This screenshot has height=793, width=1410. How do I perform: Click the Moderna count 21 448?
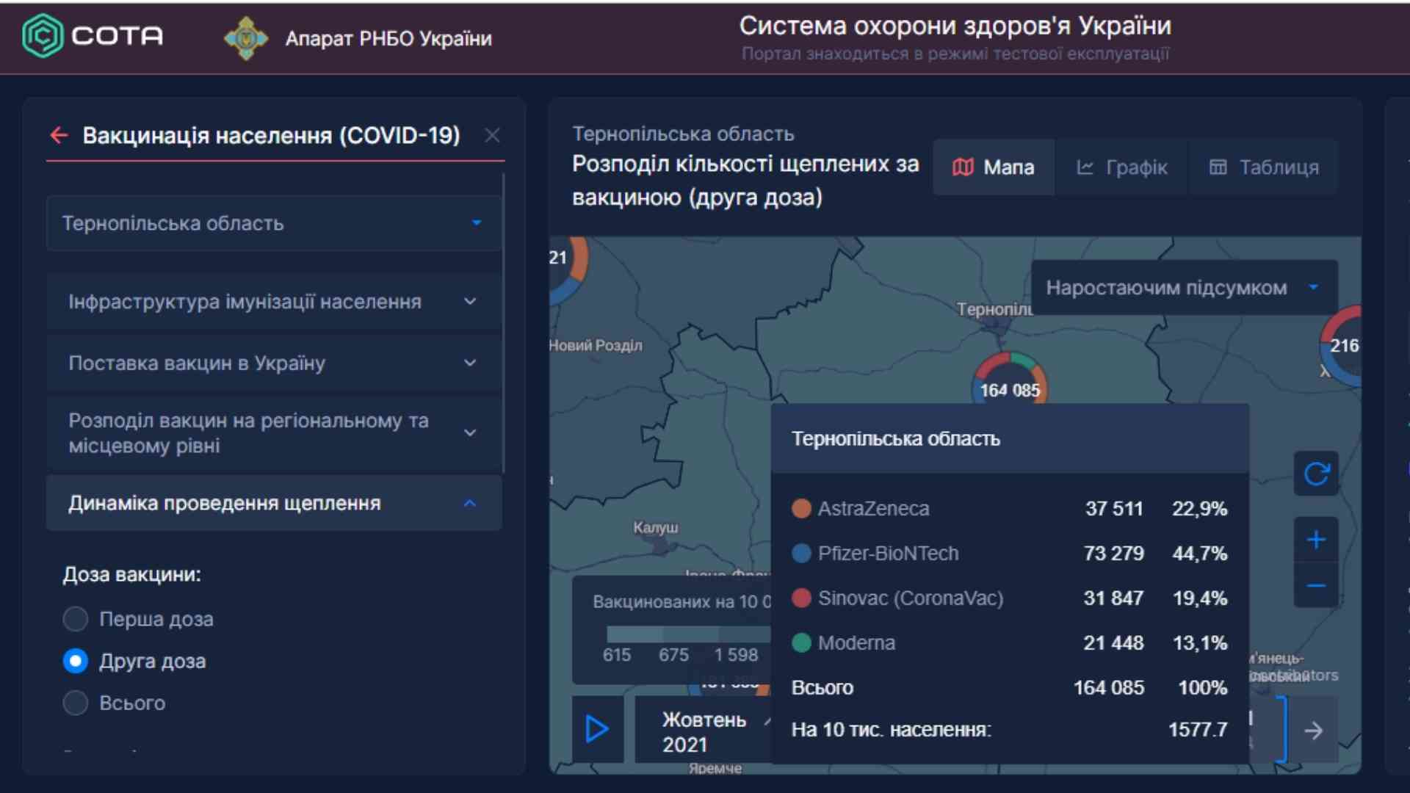click(1113, 643)
